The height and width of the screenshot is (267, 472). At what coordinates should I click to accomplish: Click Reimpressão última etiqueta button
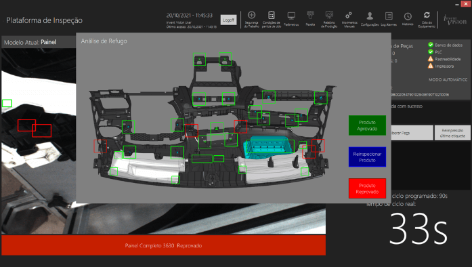[452, 133]
